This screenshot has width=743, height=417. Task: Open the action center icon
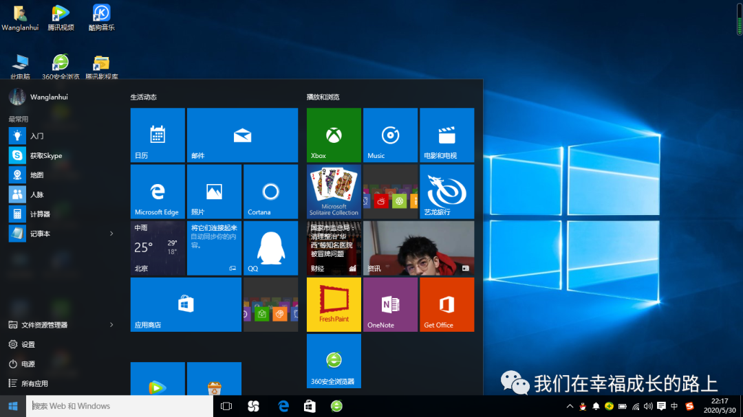[x=662, y=406]
